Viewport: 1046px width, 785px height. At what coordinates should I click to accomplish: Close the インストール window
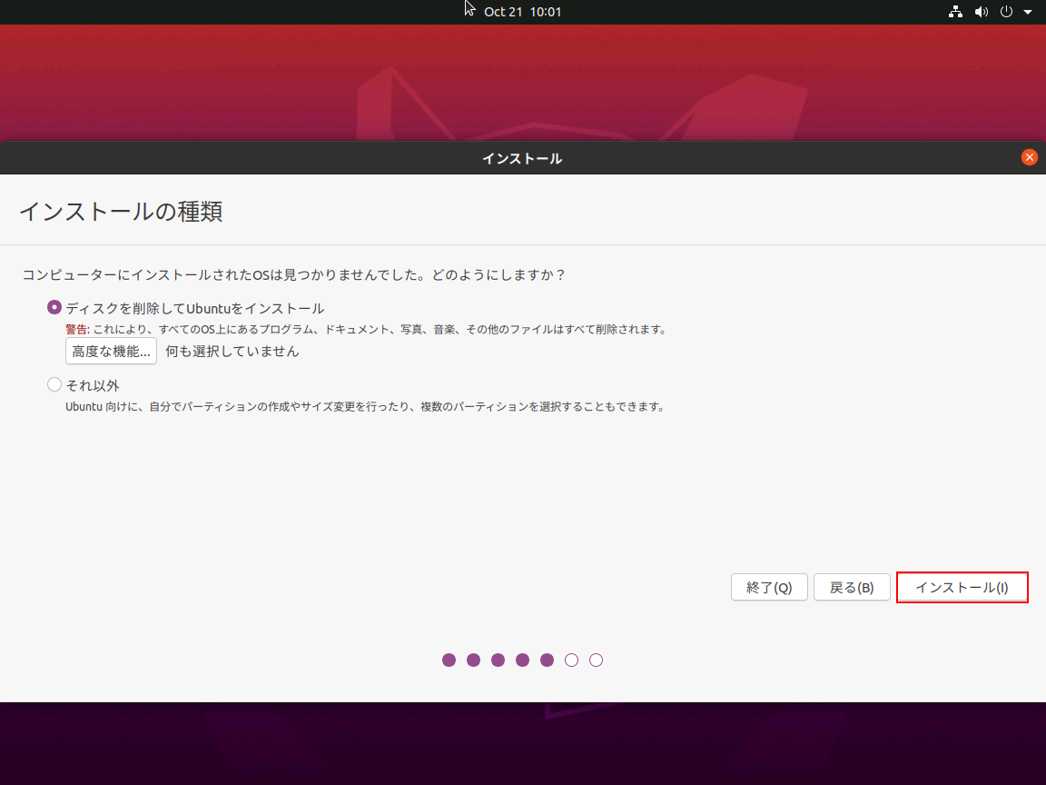pyautogui.click(x=1030, y=157)
